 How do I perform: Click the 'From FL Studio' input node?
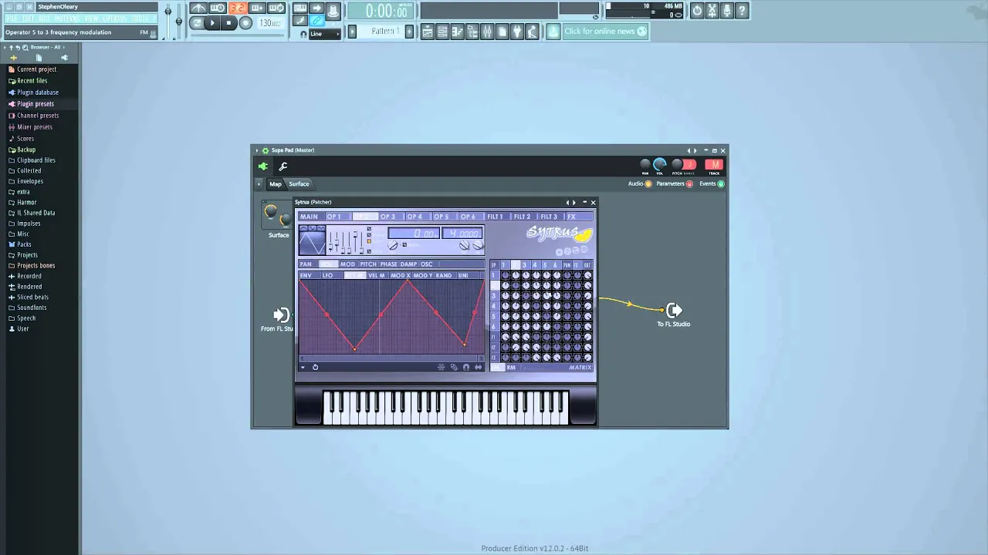coord(282,314)
